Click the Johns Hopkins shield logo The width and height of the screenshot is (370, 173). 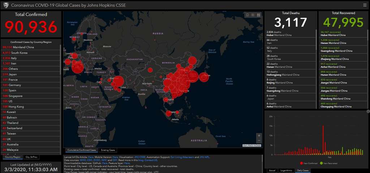pos(5,5)
